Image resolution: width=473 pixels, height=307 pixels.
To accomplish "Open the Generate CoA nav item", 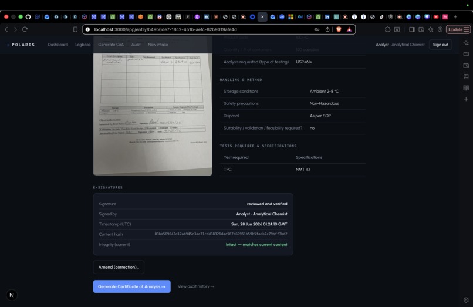I will (111, 45).
